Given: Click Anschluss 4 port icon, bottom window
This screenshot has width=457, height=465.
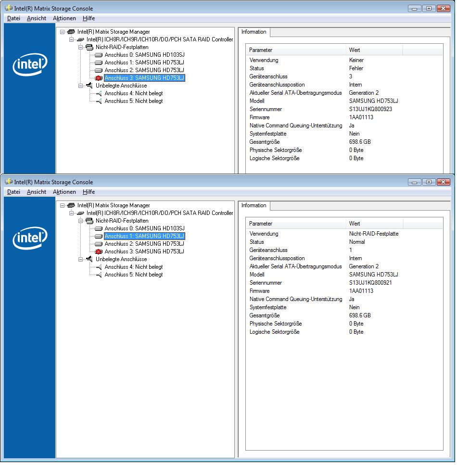Looking at the screenshot, I should pos(99,267).
